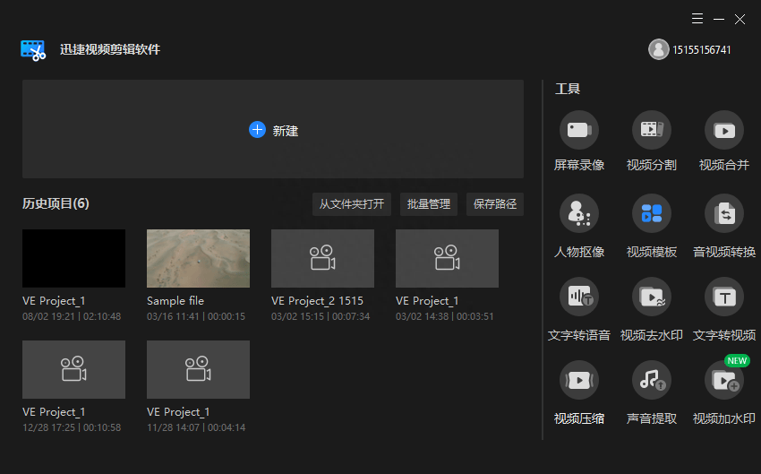Click the 新建 new project button
761x474 pixels.
pos(273,130)
